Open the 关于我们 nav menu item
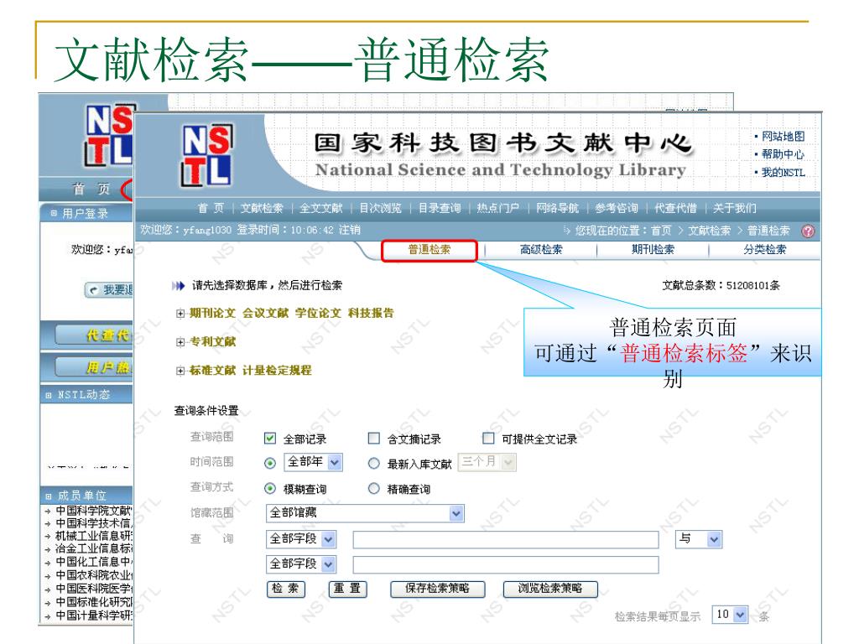 (734, 208)
